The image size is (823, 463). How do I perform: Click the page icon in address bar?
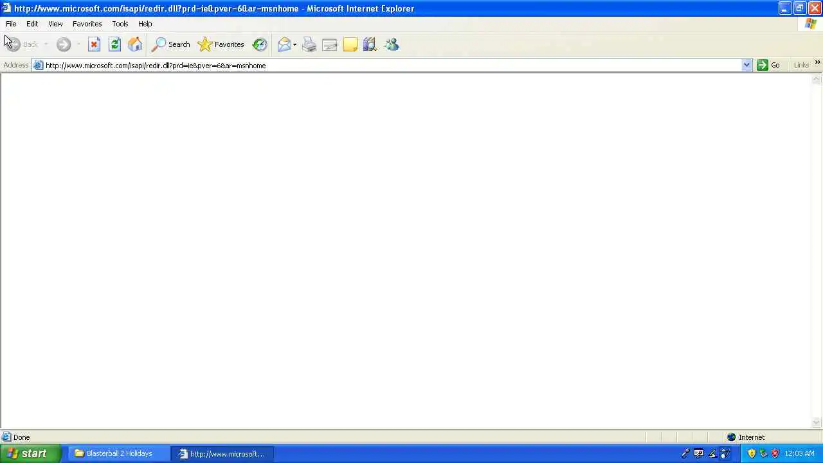tap(39, 65)
